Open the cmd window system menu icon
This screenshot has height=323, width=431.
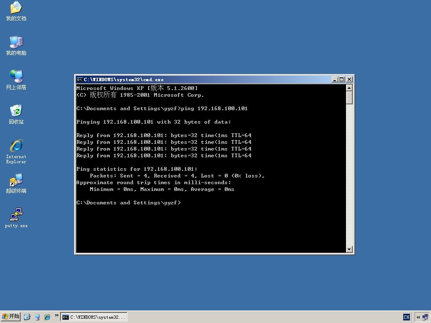(x=80, y=79)
